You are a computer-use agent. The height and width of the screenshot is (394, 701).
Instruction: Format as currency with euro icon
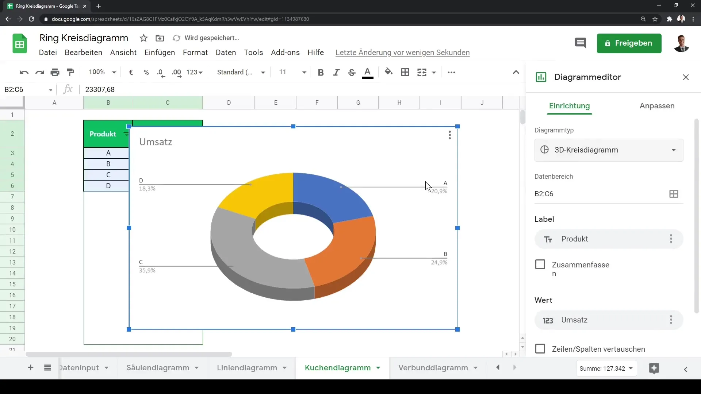pos(131,72)
